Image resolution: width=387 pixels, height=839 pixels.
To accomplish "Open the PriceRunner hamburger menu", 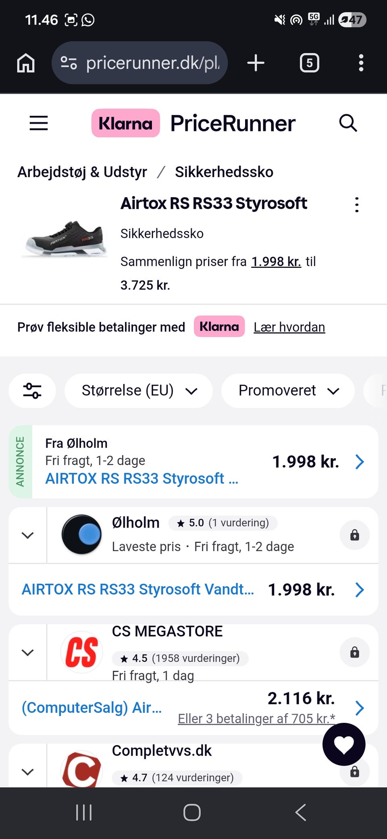I will click(x=39, y=123).
